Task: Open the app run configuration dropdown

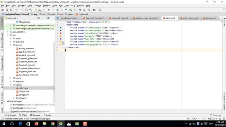Action: pos(40,10)
